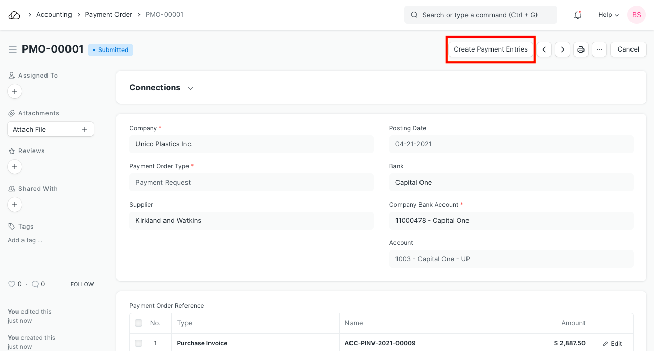Click Create Payment Entries button

click(x=491, y=49)
